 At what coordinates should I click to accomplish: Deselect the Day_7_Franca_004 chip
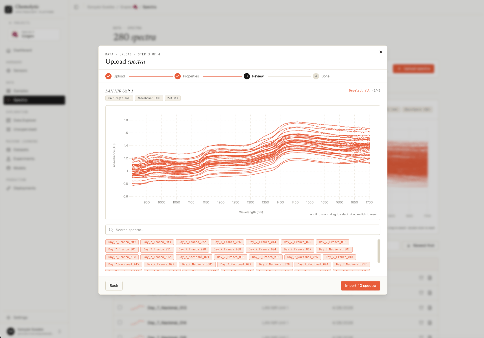[x=262, y=250]
